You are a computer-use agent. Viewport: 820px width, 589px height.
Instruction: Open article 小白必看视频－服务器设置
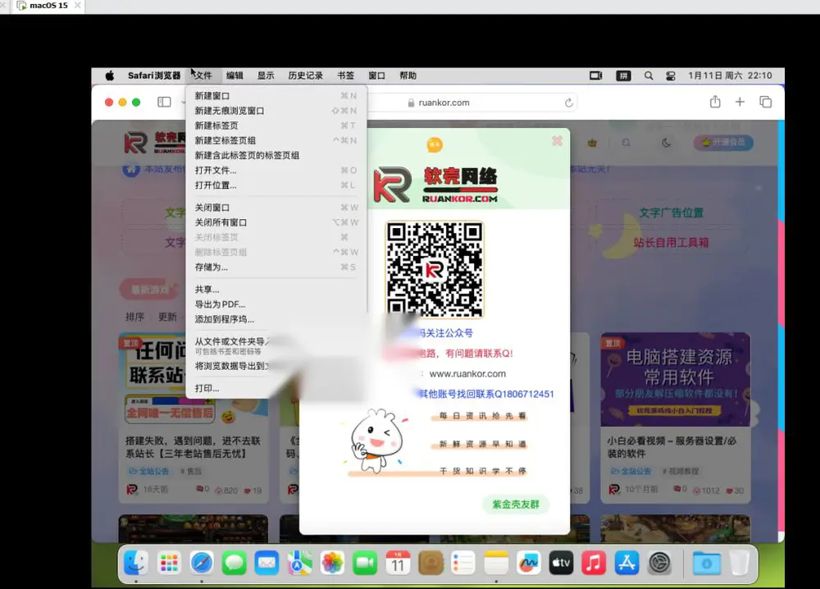(x=672, y=447)
